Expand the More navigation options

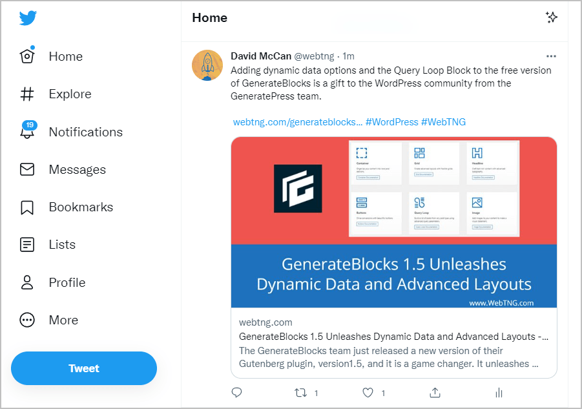63,320
